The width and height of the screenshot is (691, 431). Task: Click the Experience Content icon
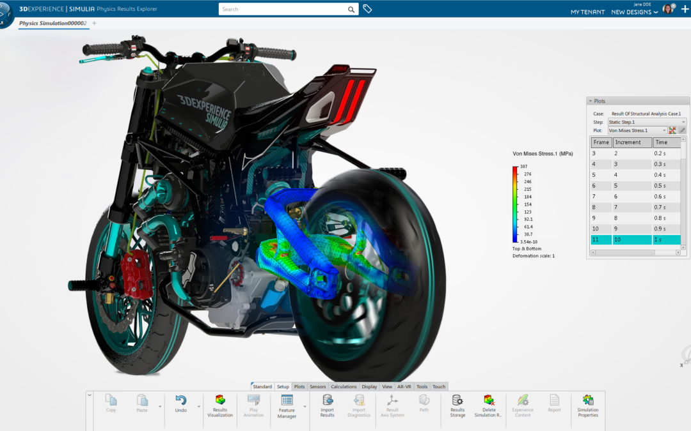click(523, 400)
